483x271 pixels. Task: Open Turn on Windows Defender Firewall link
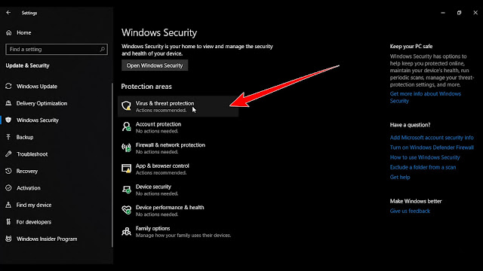point(432,148)
